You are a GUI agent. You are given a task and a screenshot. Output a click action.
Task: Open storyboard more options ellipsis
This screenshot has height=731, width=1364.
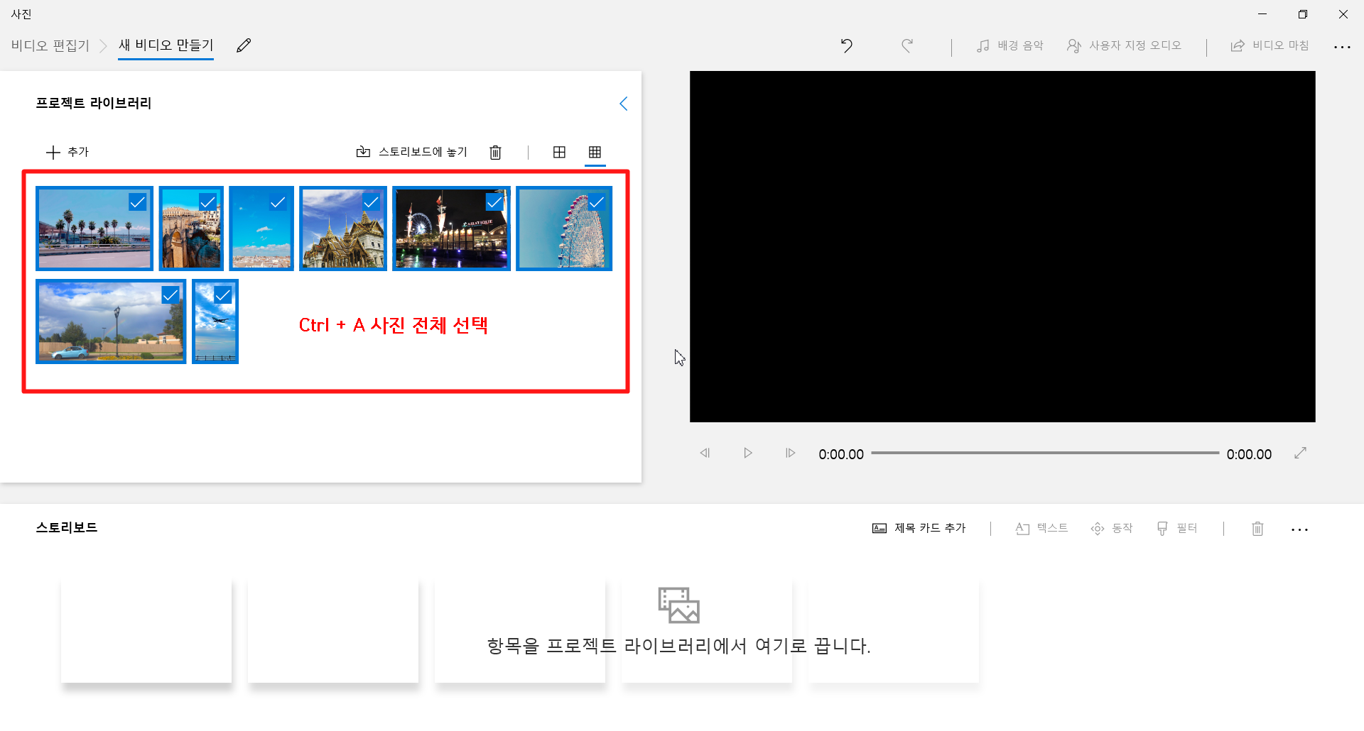[x=1299, y=529]
